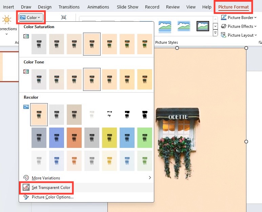Screen dimensions: 262x212
Task: Open the Animations ribbon tab
Action: tap(98, 7)
